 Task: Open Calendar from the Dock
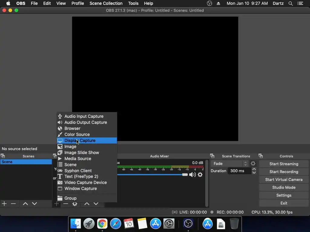(129, 224)
